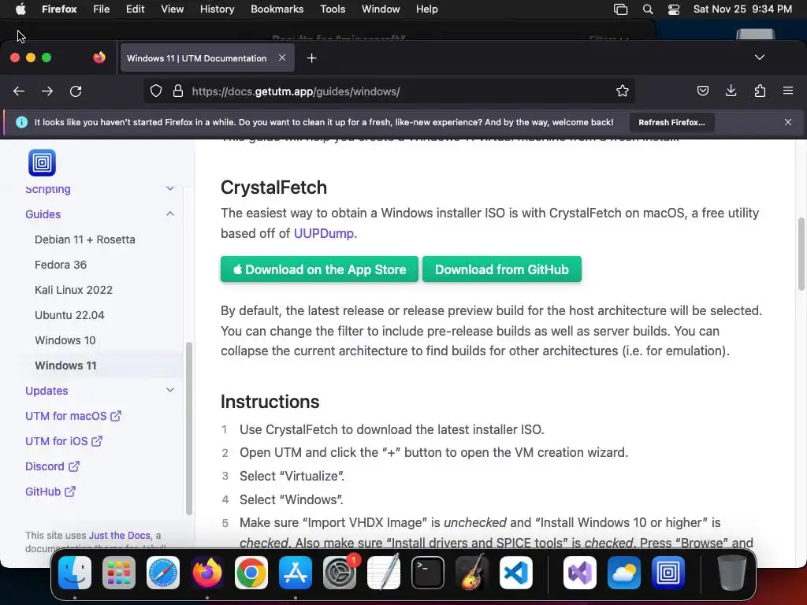Open System Settings from the Dock
The image size is (807, 605).
(x=339, y=573)
